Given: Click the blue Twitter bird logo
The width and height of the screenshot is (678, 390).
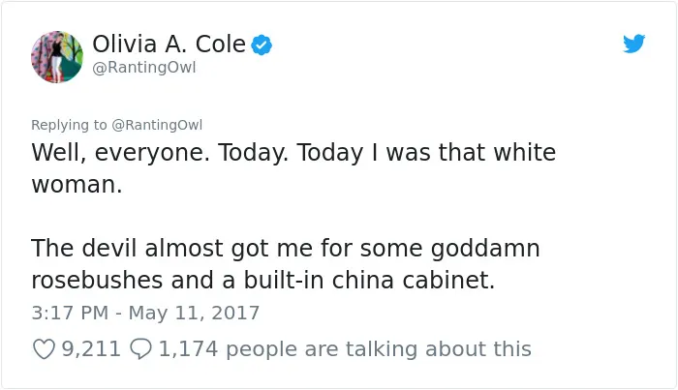Looking at the screenshot, I should 633,44.
